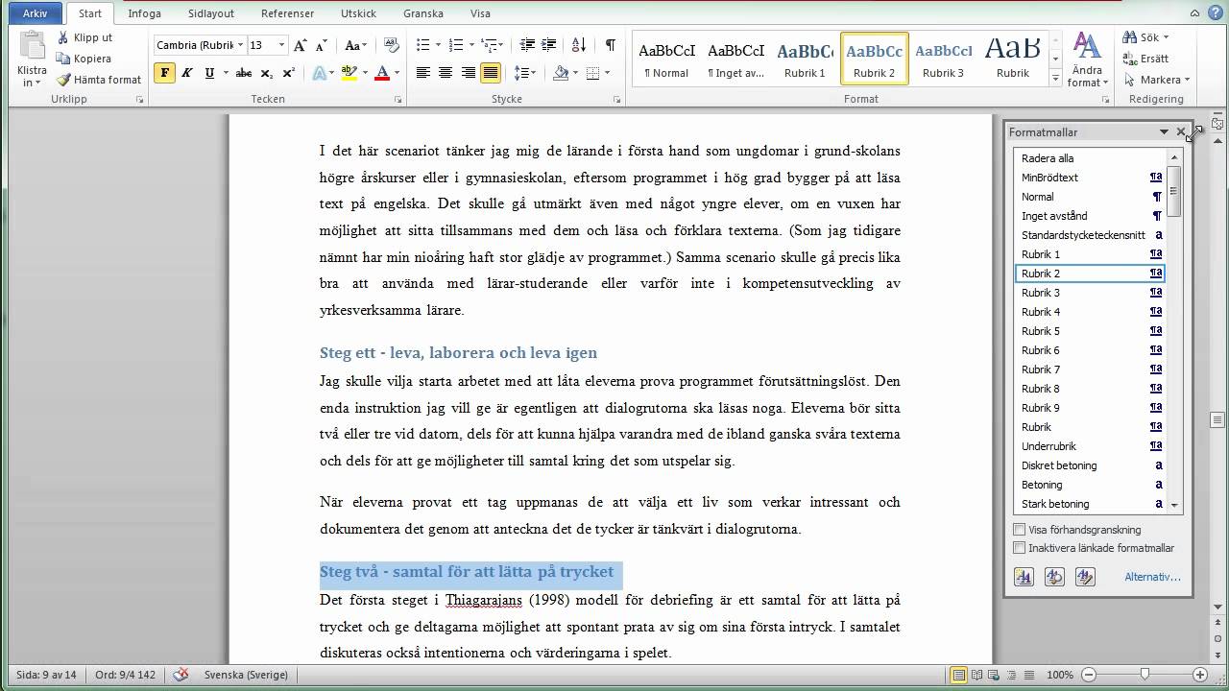Open Manage Styles in the Formatmallar pane
The image size is (1229, 691).
(x=1085, y=577)
